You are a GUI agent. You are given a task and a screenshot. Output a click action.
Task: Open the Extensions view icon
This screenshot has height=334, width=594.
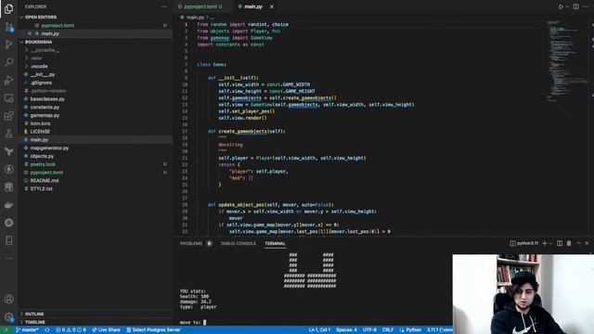click(x=8, y=116)
